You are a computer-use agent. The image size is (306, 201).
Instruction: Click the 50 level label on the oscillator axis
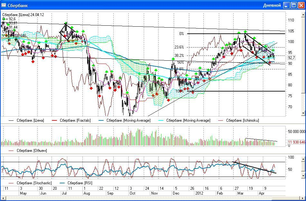click(290, 170)
